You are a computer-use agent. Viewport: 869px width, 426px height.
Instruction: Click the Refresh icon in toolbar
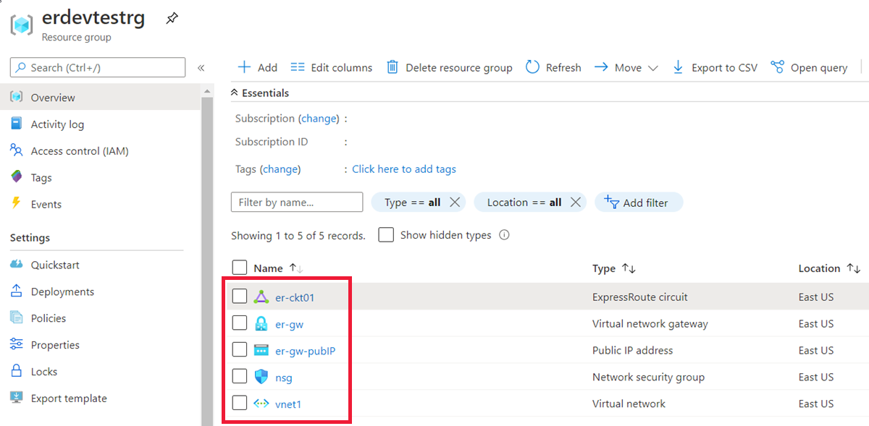click(x=533, y=67)
